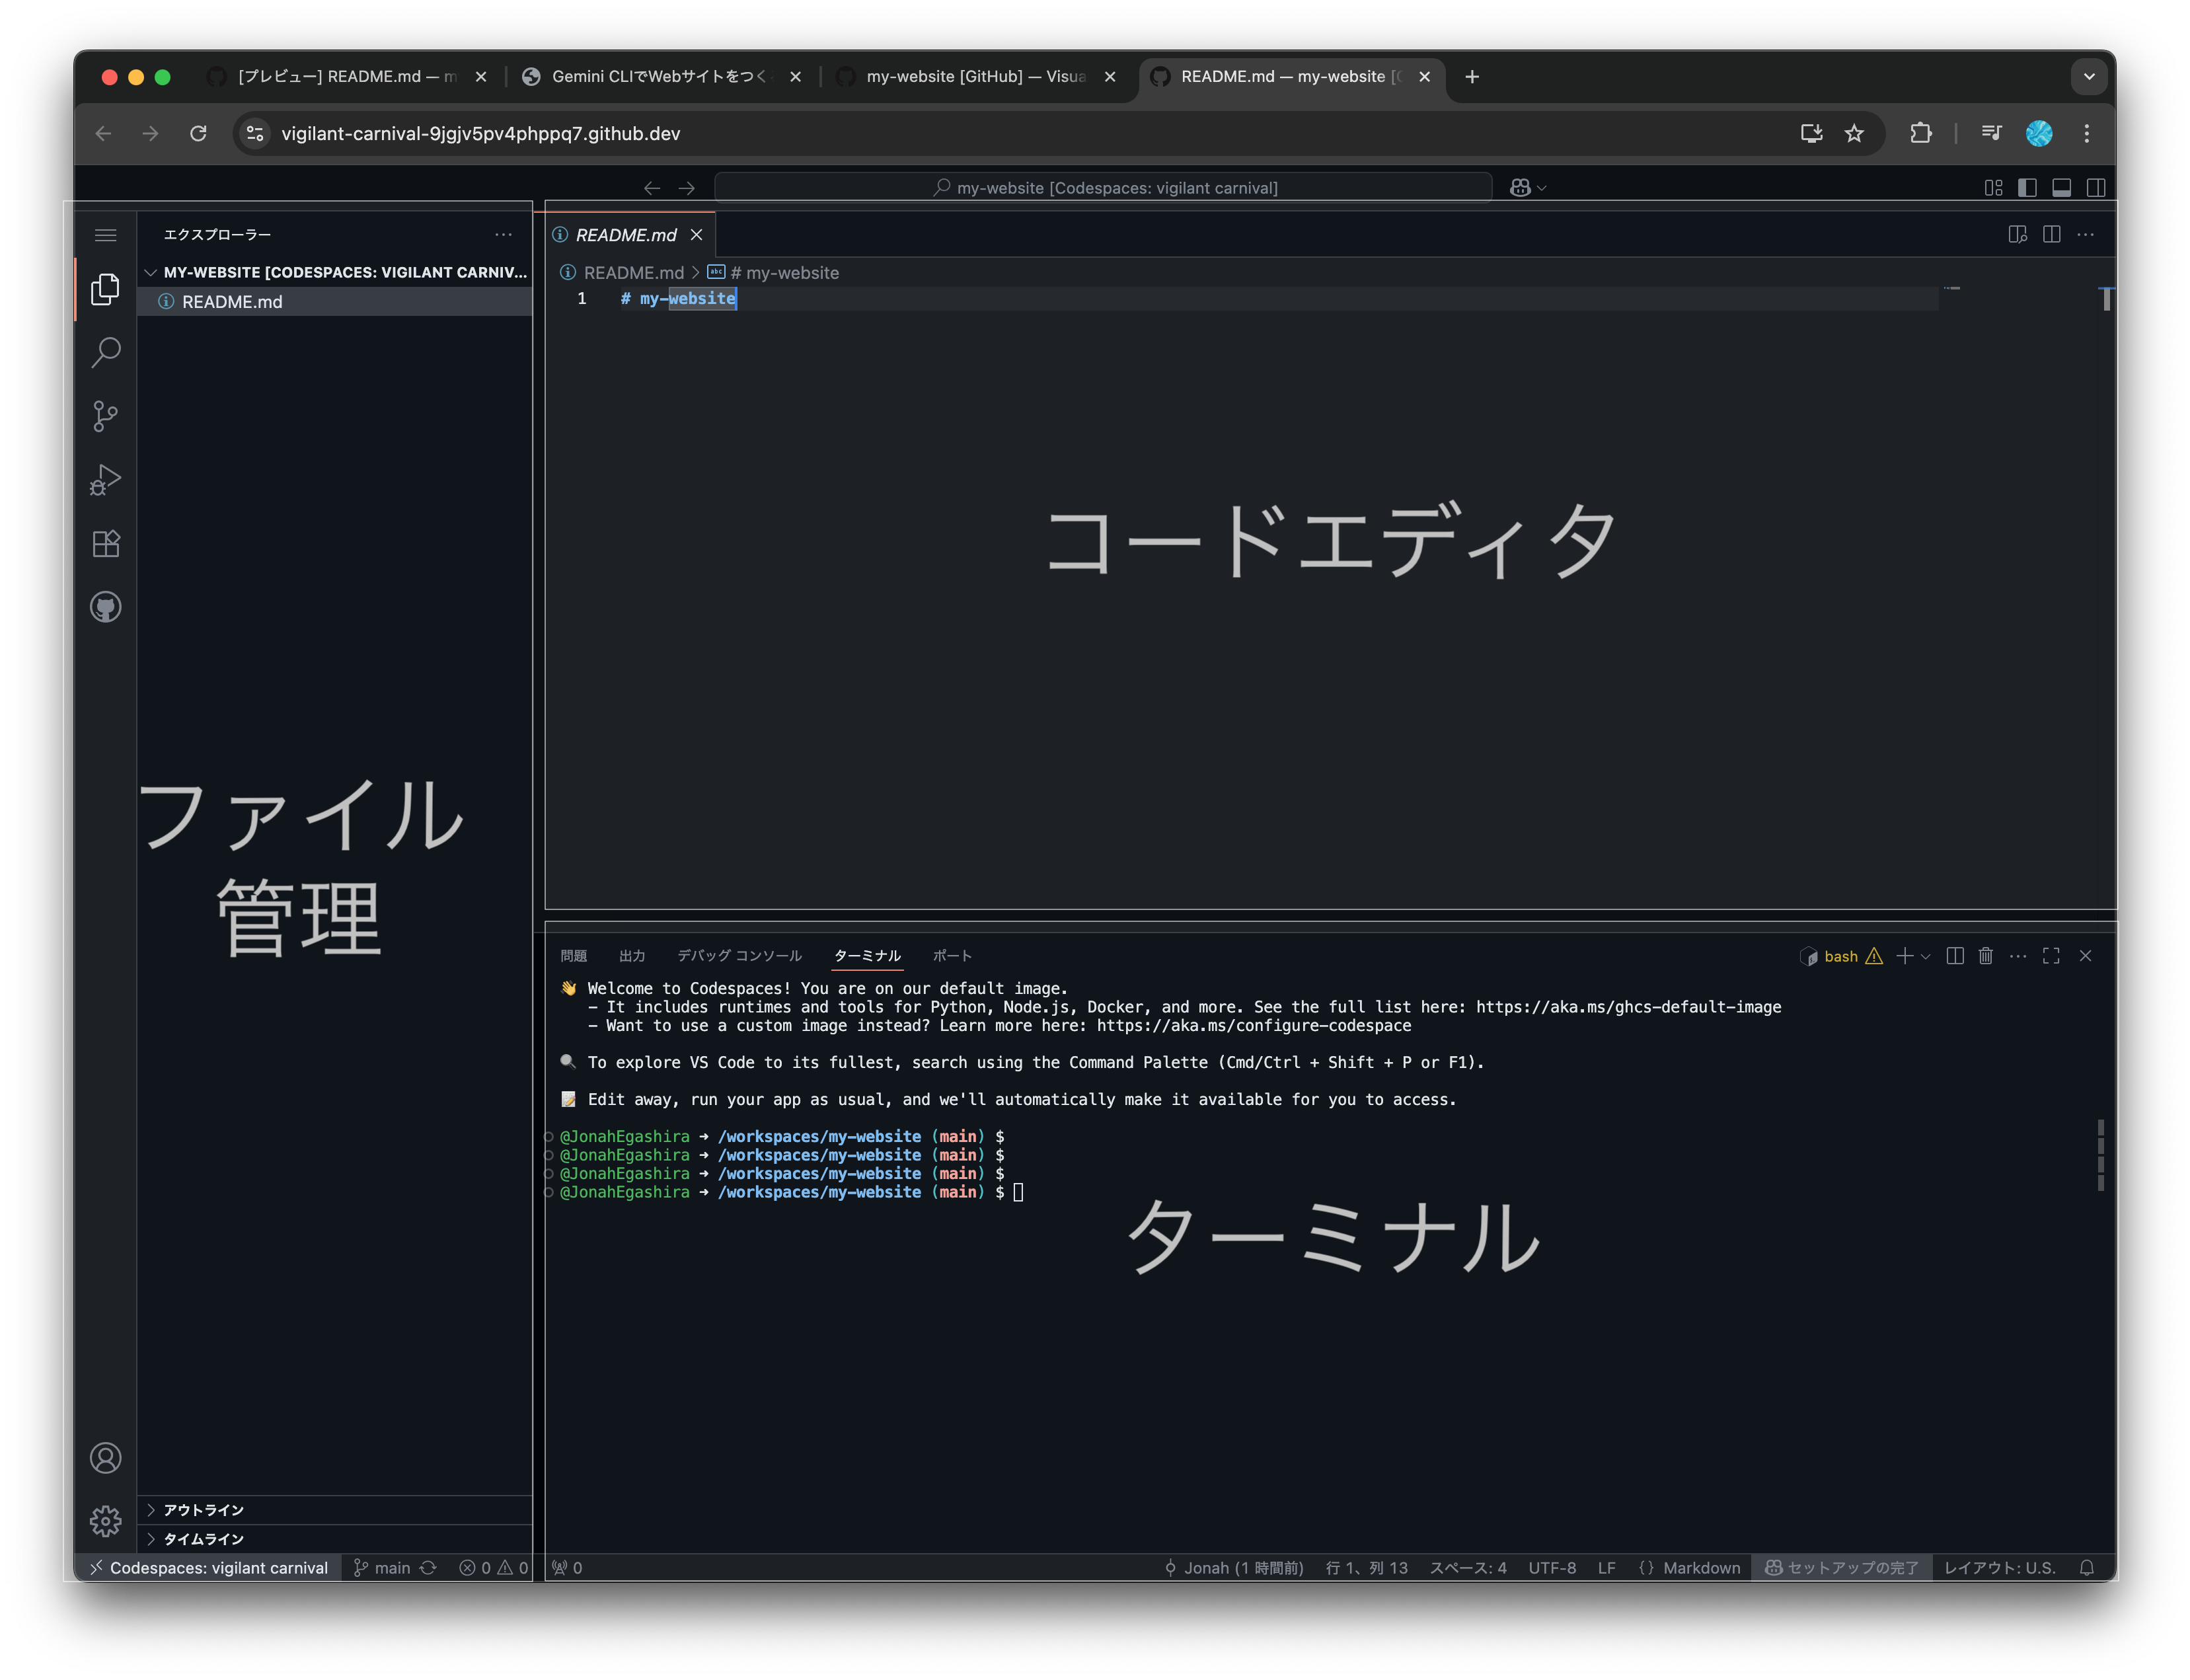Kill the terminal using the trash icon

pos(1985,956)
